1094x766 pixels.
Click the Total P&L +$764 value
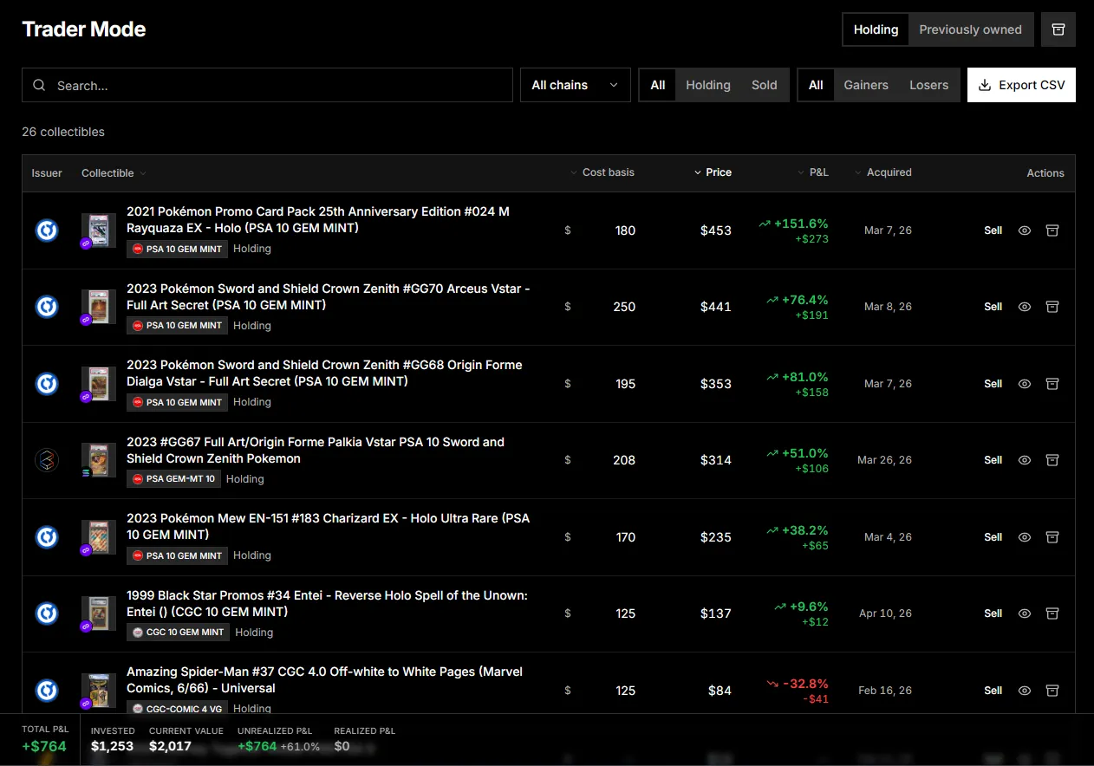pos(43,746)
